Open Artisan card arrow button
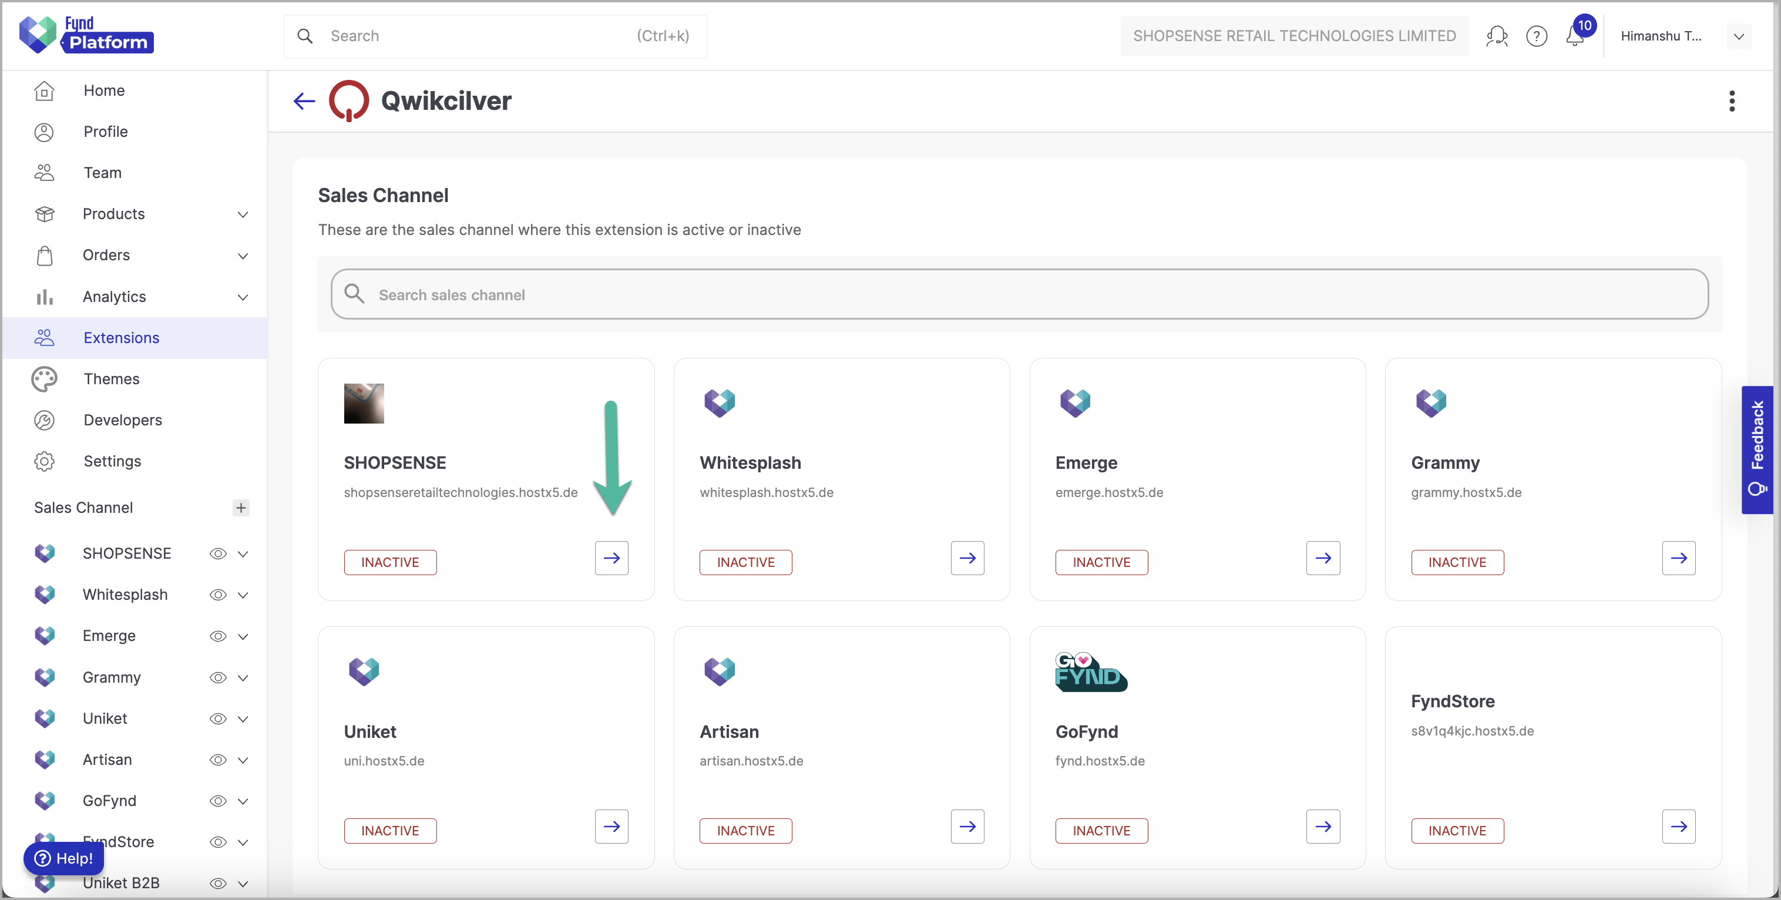The height and width of the screenshot is (900, 1781). (x=967, y=826)
